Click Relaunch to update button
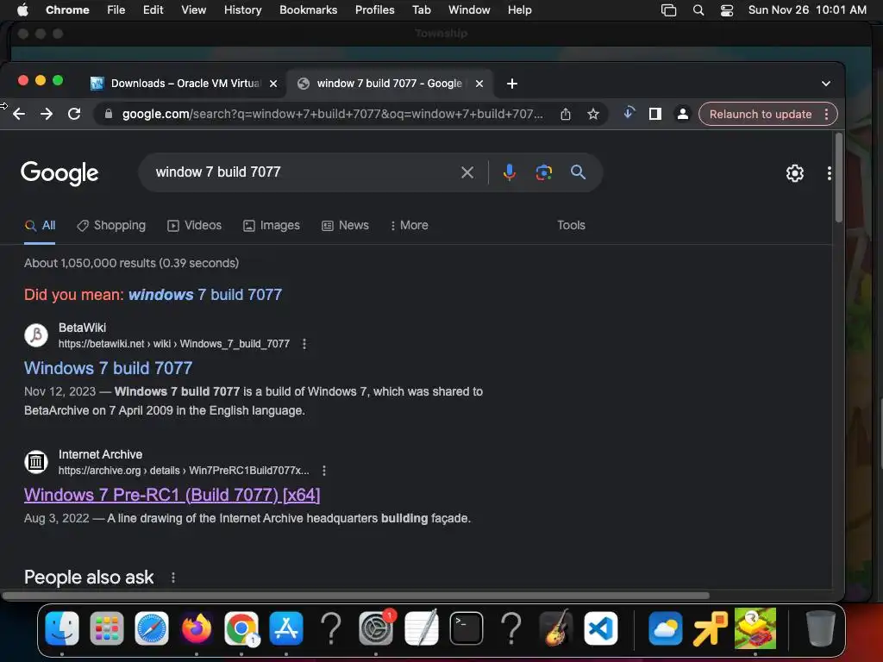 click(x=761, y=115)
